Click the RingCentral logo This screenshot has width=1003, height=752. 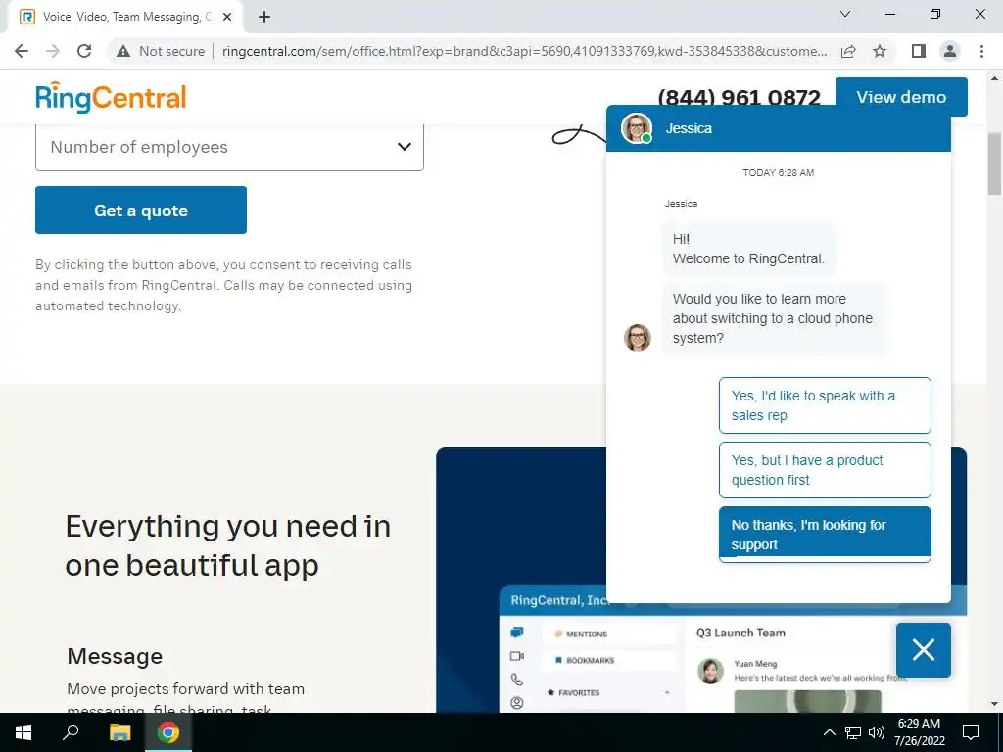[x=111, y=98]
